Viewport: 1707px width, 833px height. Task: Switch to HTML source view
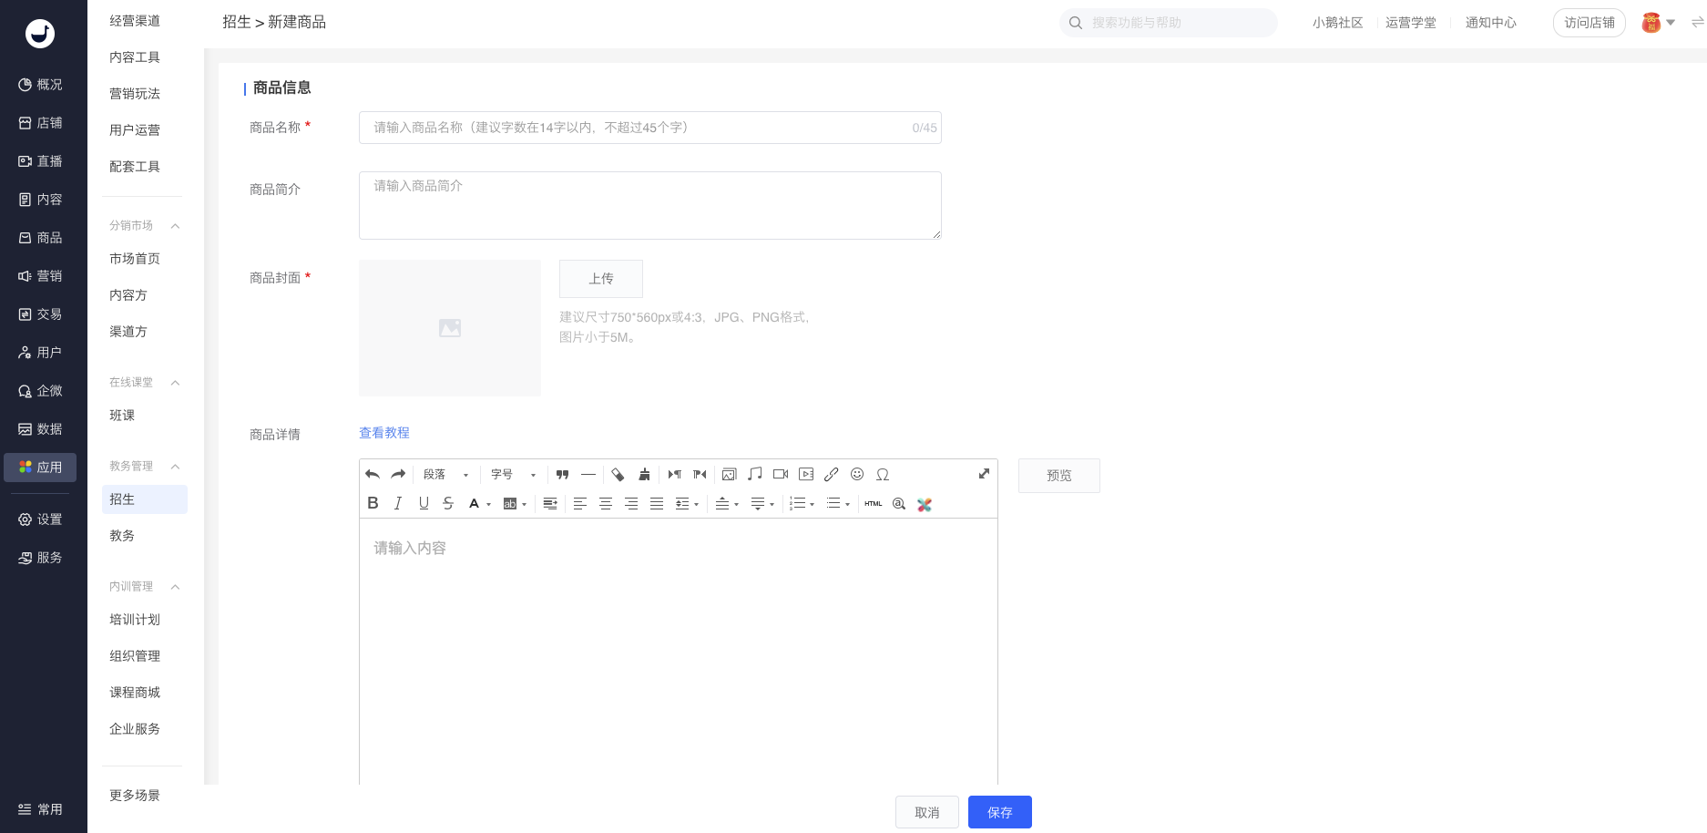(874, 503)
